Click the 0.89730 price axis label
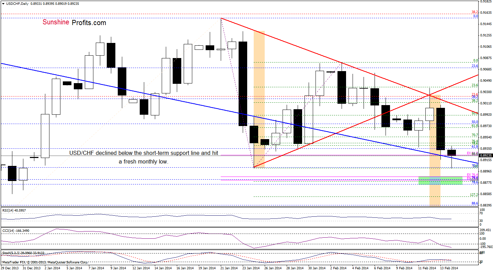The width and height of the screenshot is (493, 271). [x=486, y=126]
